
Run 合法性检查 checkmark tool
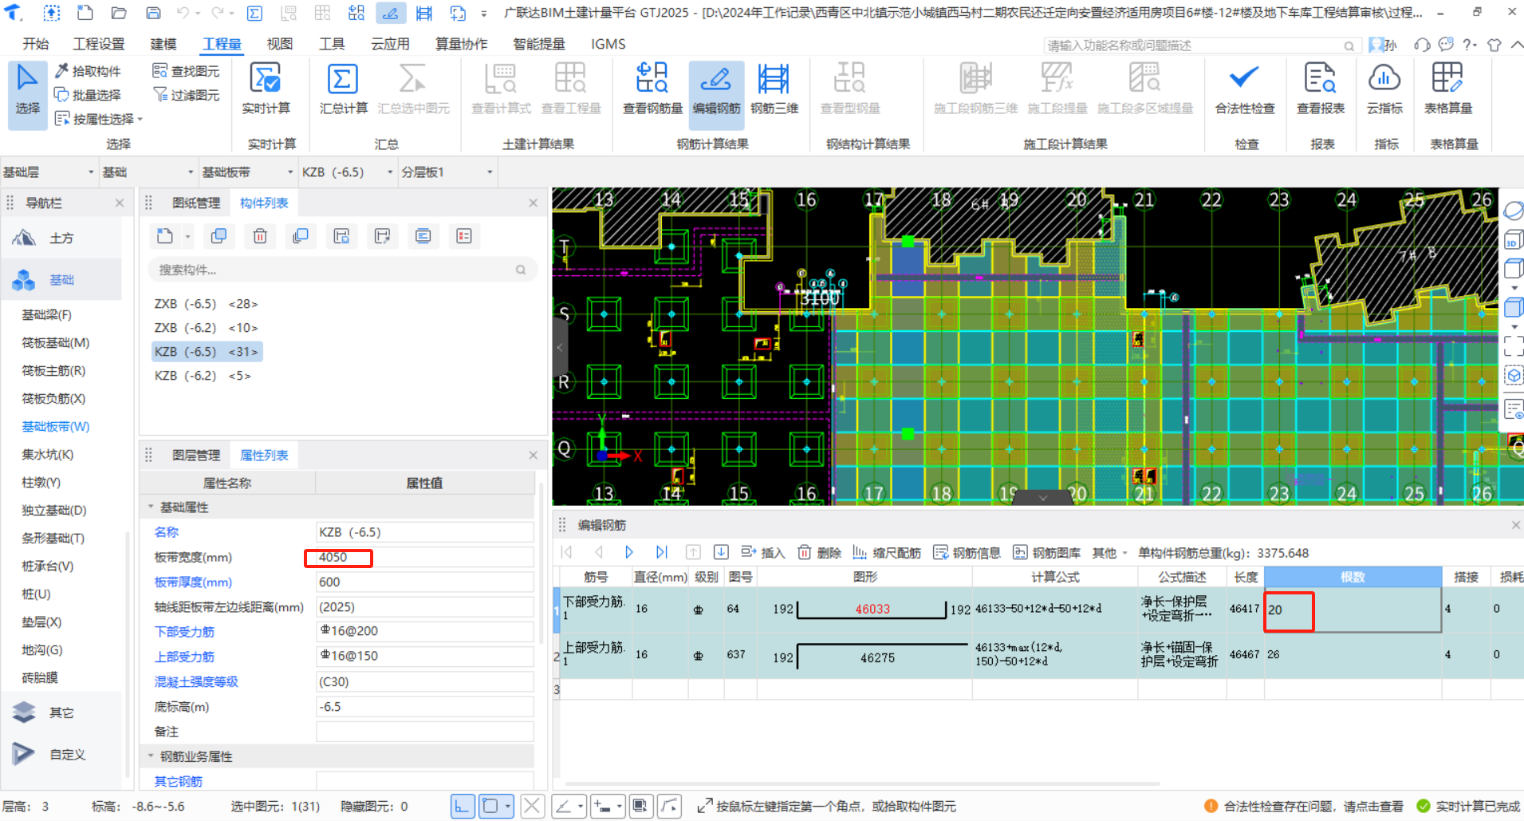tap(1244, 88)
